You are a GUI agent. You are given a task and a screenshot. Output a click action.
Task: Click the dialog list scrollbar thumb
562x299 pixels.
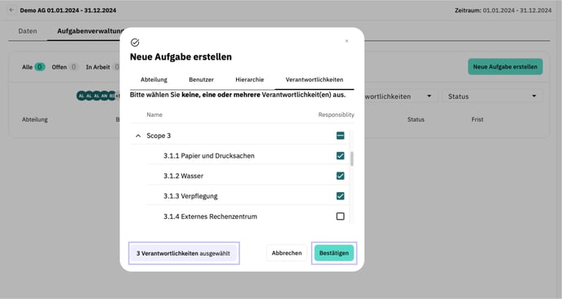pyautogui.click(x=351, y=158)
